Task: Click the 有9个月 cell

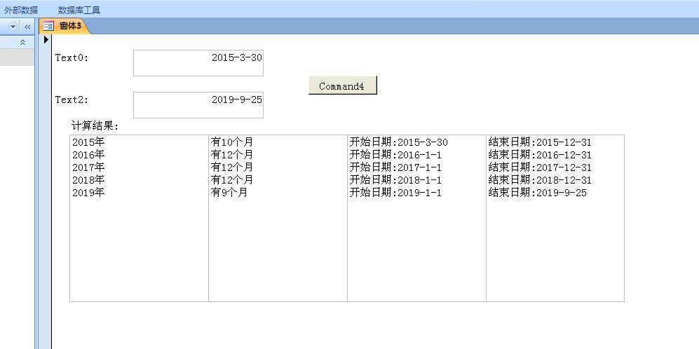Action: click(229, 193)
